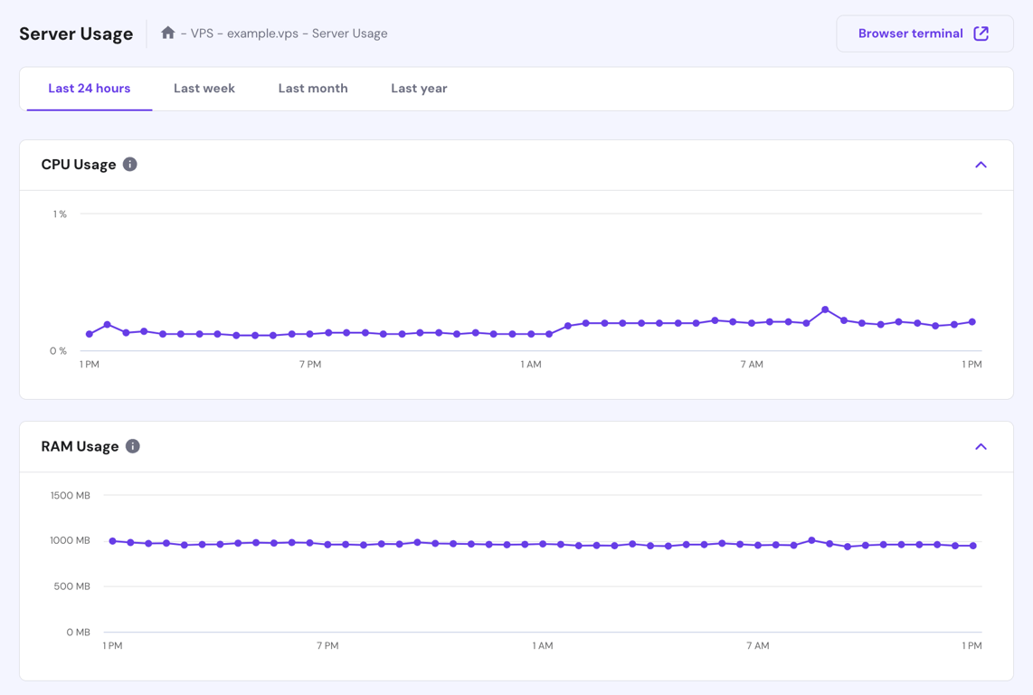Expand the CPU Usage section header
Image resolution: width=1033 pixels, height=695 pixels.
pyautogui.click(x=78, y=164)
